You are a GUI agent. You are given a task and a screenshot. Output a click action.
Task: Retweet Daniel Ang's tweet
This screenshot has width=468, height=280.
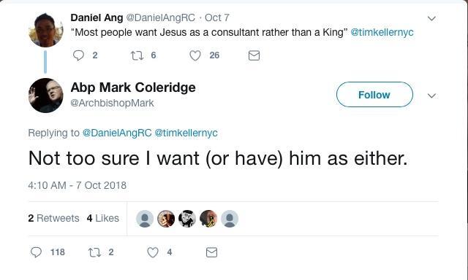(137, 55)
